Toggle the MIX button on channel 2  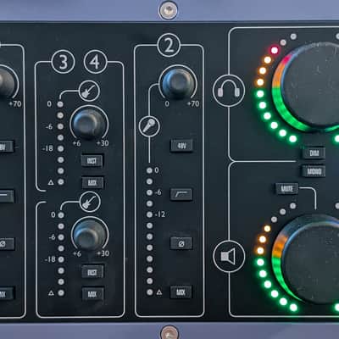click(181, 292)
